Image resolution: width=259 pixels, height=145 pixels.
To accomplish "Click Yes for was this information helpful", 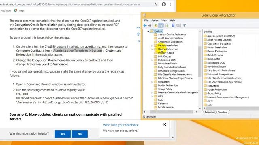I will 63,134.
